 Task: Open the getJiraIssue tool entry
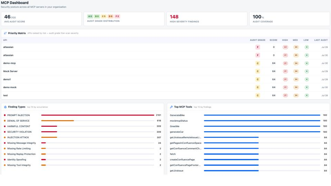(x=177, y=171)
